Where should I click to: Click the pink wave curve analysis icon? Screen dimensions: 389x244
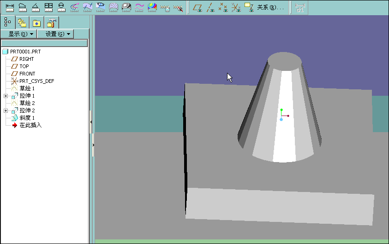139,7
